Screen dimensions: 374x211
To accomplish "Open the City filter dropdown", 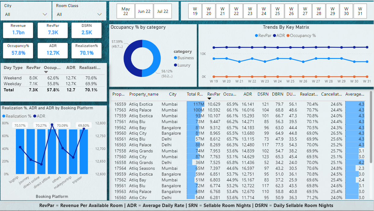I will pos(45,14).
